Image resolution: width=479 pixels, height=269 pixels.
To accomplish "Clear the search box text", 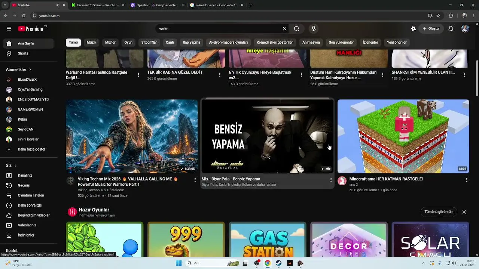I will (x=284, y=29).
